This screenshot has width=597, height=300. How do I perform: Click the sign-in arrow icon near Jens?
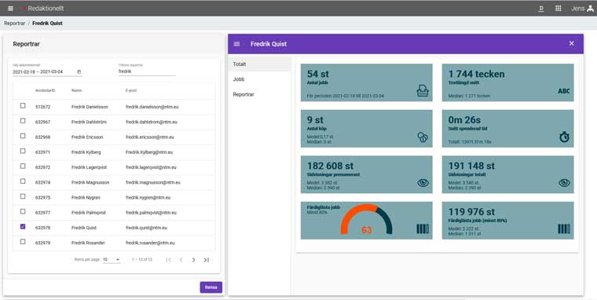(541, 9)
